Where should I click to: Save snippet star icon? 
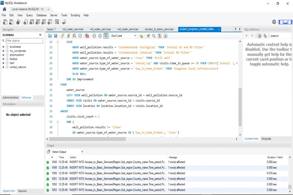tap(141, 36)
